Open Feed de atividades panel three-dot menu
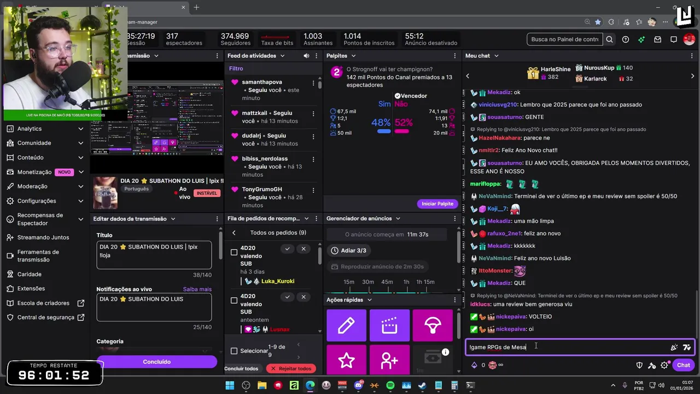 point(317,56)
